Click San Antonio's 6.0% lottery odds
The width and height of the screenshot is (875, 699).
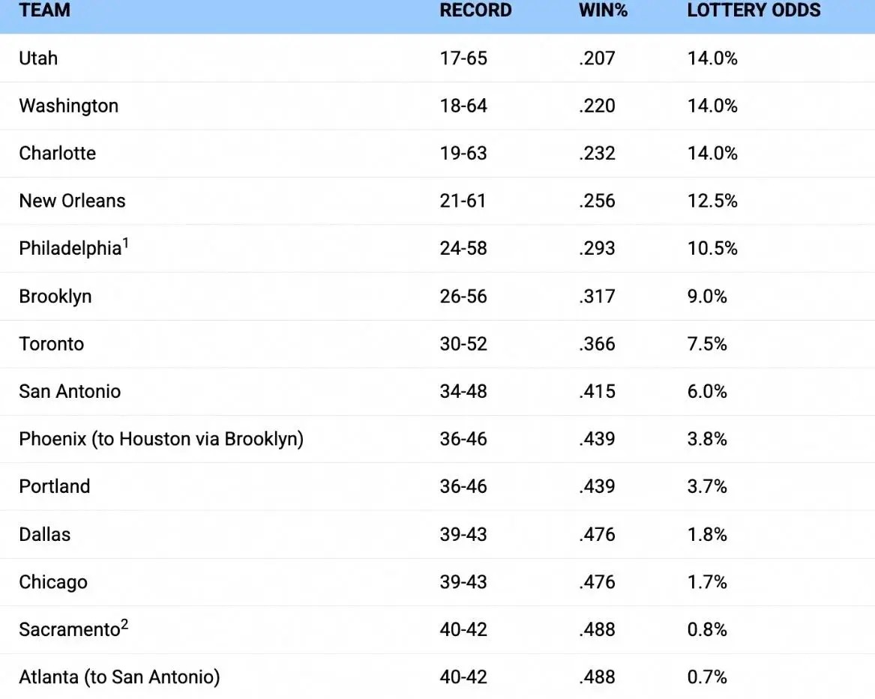tap(707, 391)
